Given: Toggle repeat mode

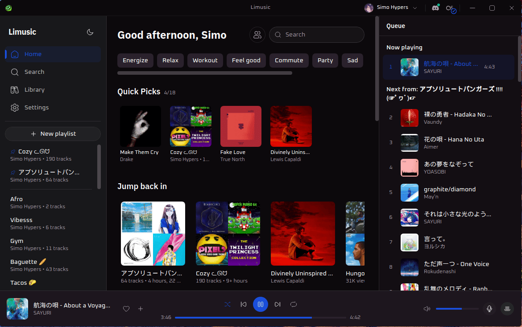Looking at the screenshot, I should (293, 304).
